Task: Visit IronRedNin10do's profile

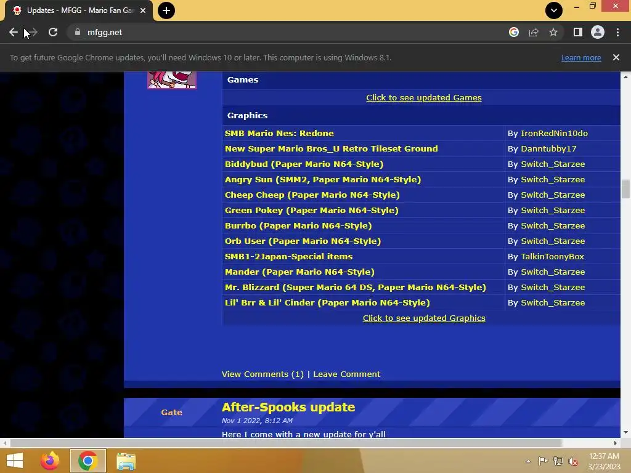Action: point(554,133)
